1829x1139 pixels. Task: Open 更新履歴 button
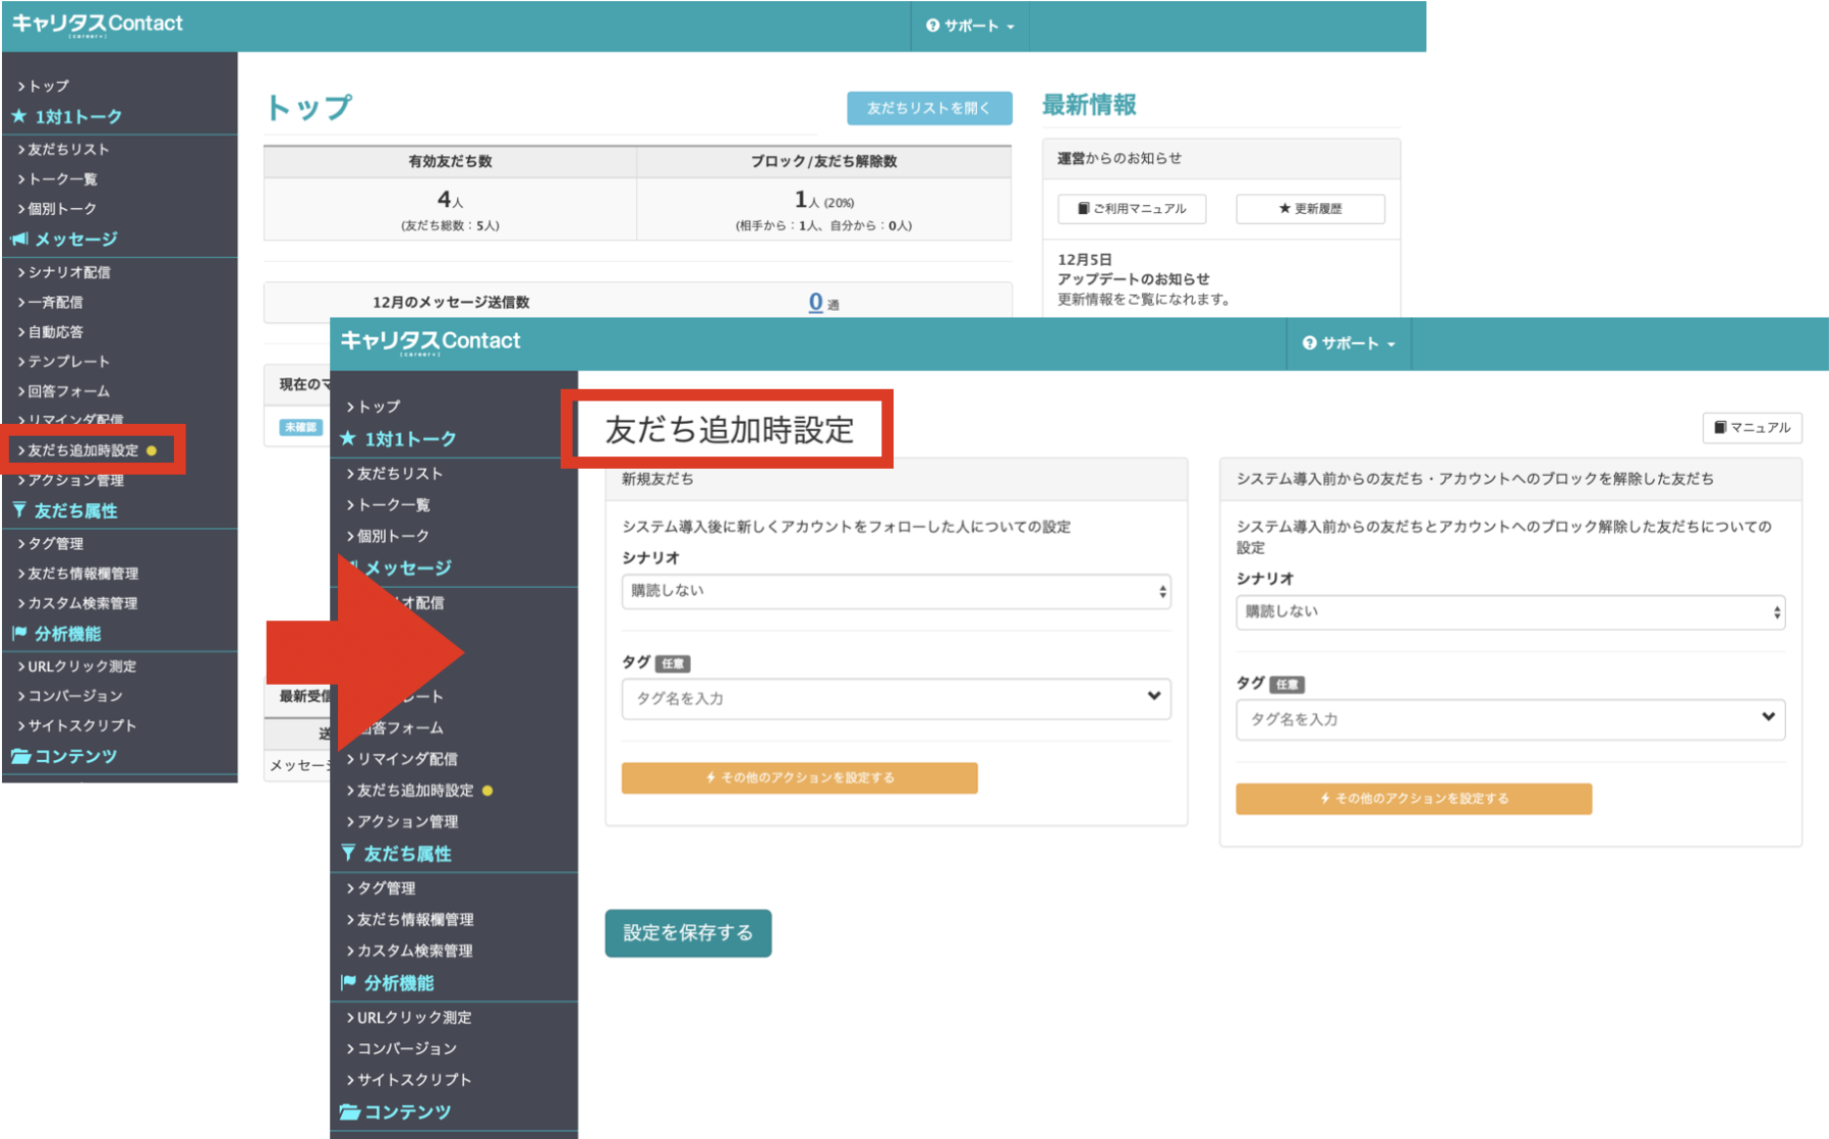coord(1310,209)
